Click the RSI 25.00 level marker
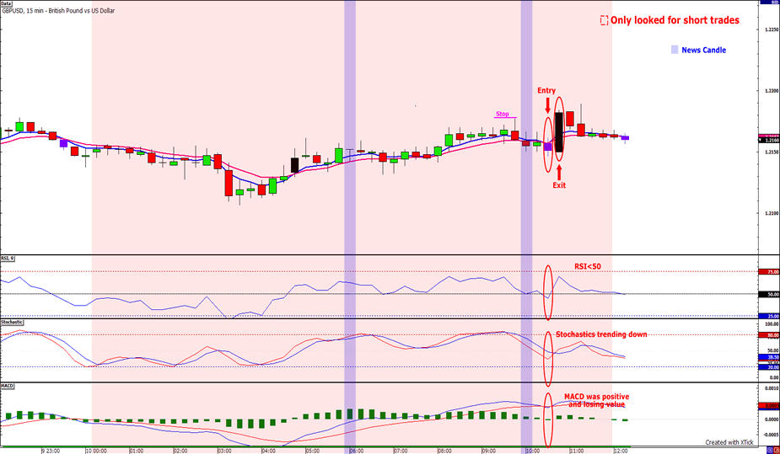Screen dimensions: 780x454 (x=768, y=316)
